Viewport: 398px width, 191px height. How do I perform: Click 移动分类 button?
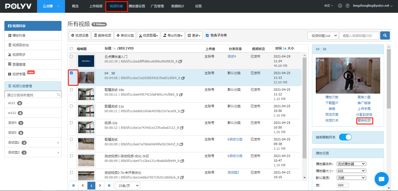point(125,35)
